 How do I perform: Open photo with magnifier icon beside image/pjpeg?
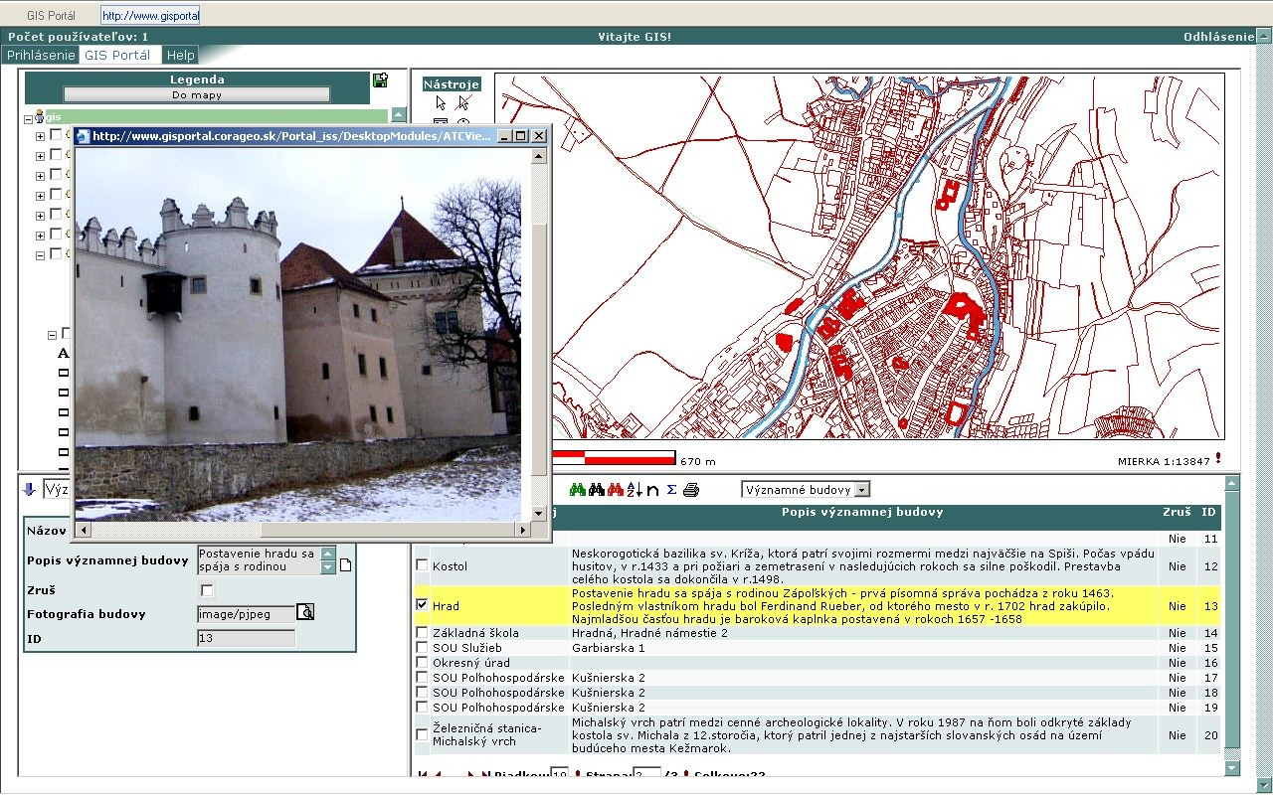pyautogui.click(x=305, y=613)
